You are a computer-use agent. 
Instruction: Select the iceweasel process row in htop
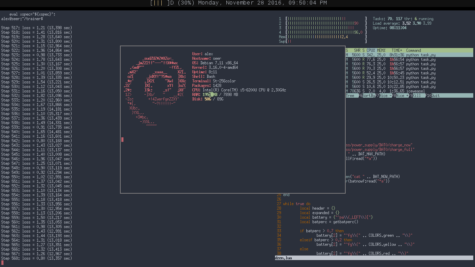pos(409,91)
